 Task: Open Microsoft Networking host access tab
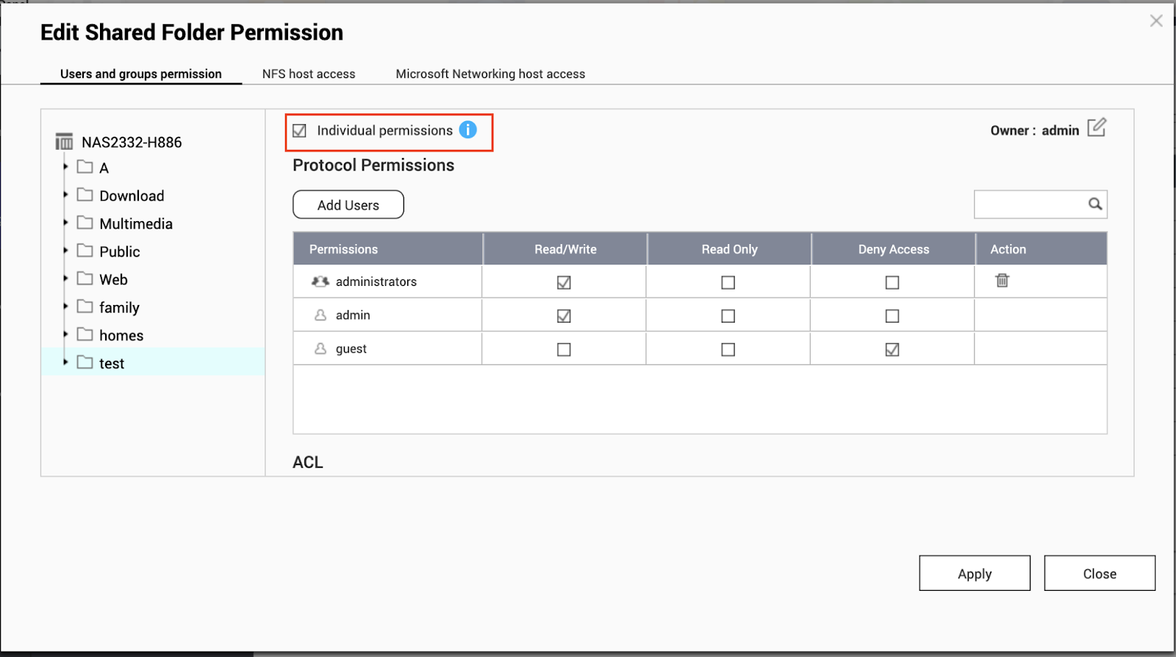[x=490, y=73]
